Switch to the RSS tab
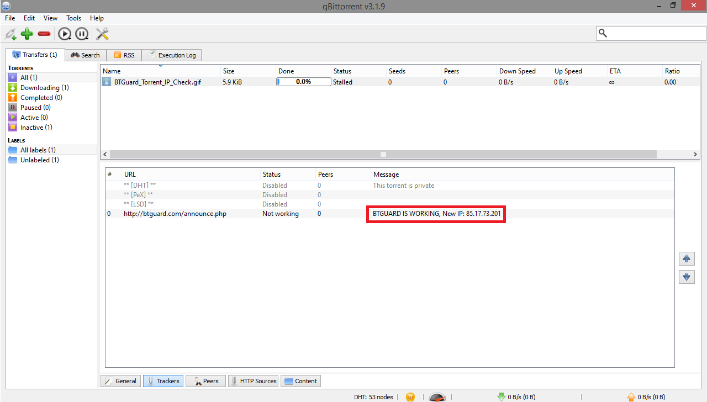707x402 pixels. coord(124,55)
